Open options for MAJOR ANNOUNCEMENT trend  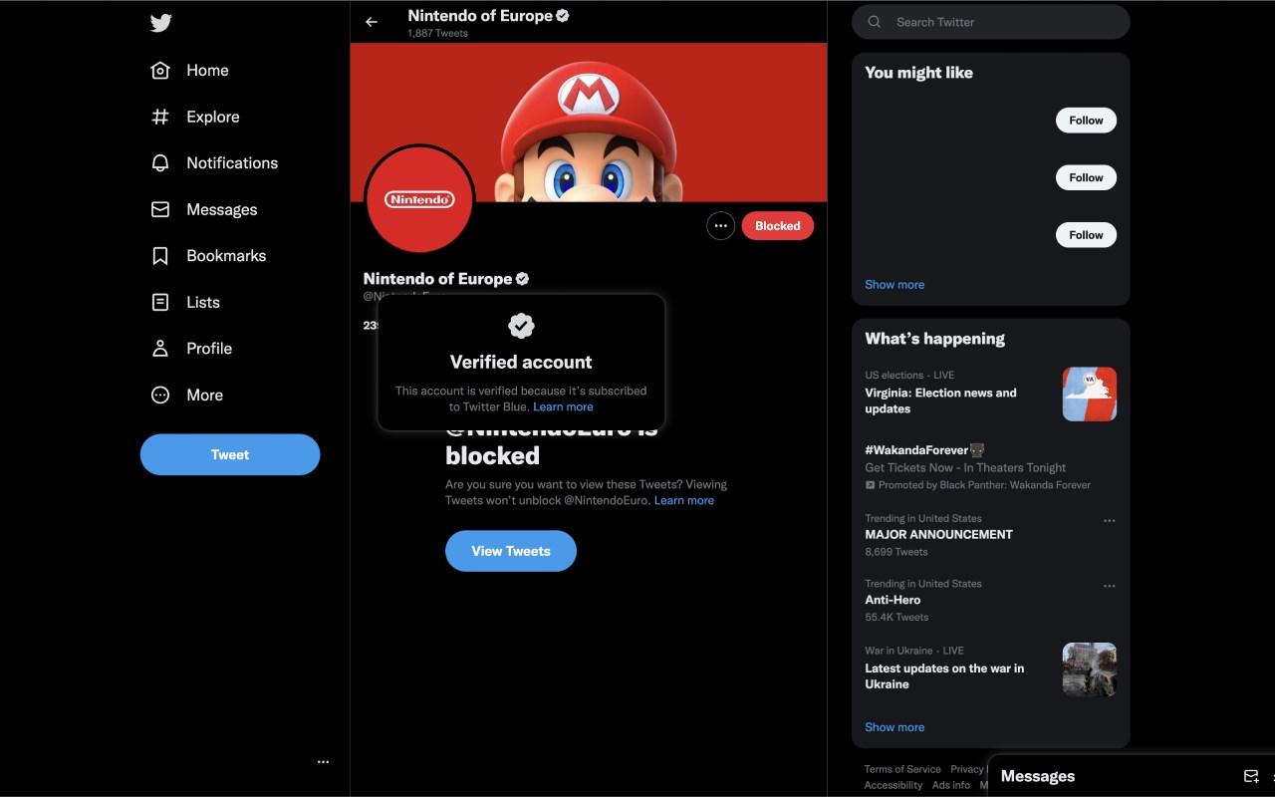[x=1109, y=521]
